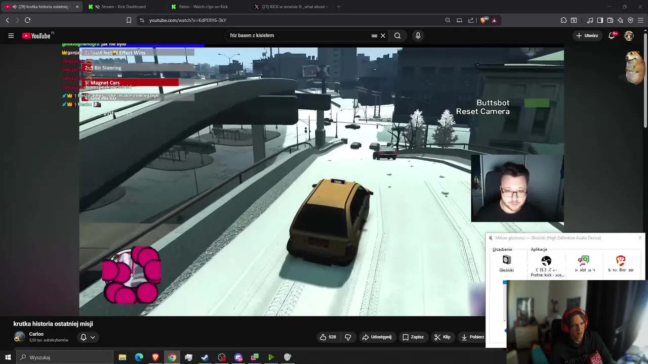Click the Wyszukaj taskbar search box
This screenshot has height=364, width=648.
[64, 357]
